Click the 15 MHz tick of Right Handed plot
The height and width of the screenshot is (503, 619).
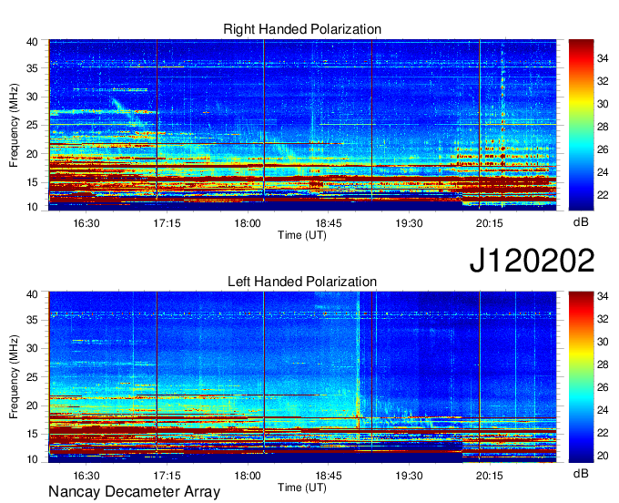click(x=32, y=182)
